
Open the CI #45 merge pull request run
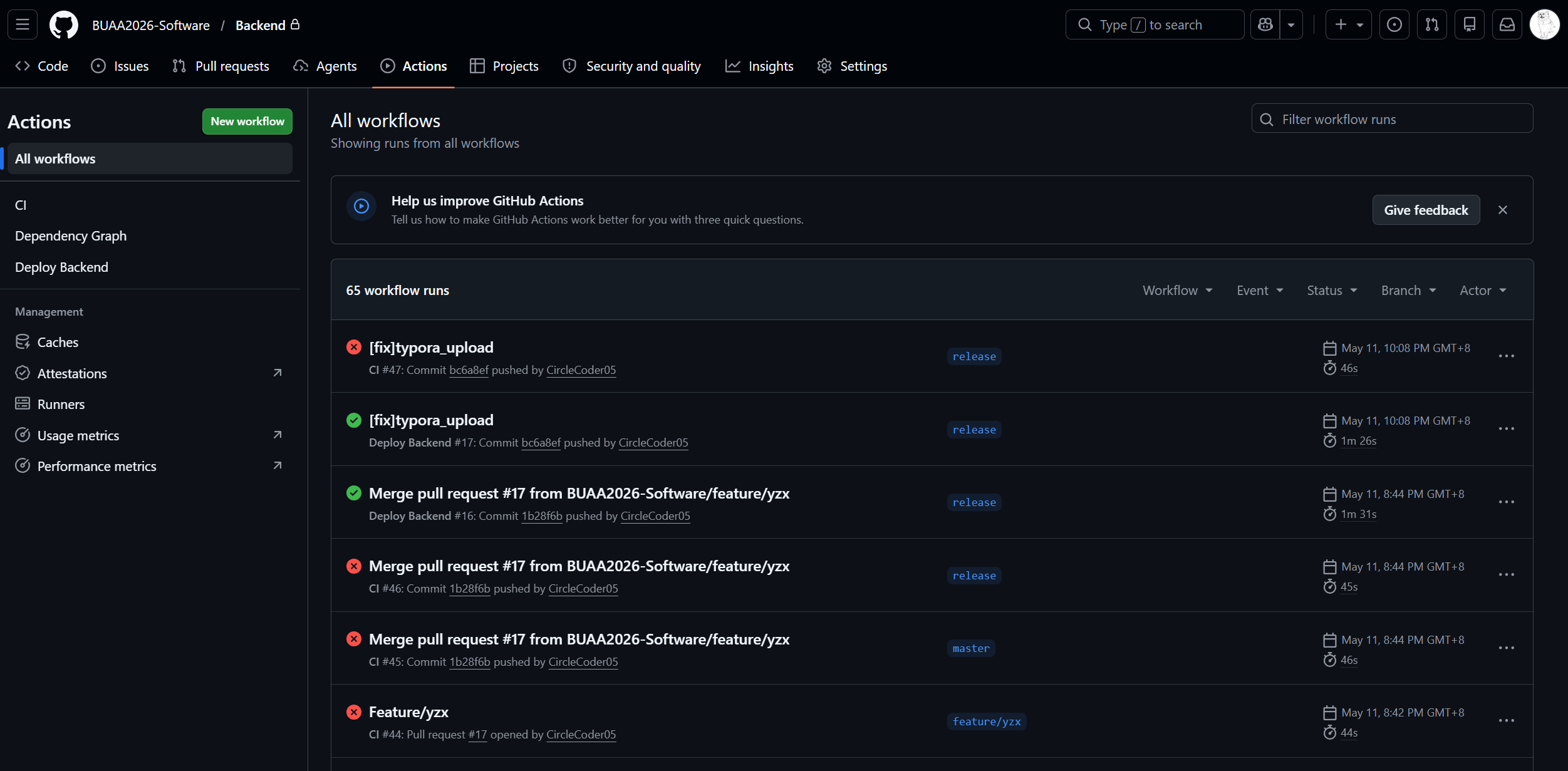pos(579,639)
